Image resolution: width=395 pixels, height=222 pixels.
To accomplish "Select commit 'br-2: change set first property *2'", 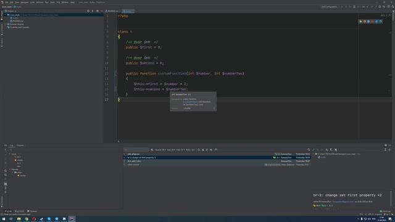I will point(217,158).
